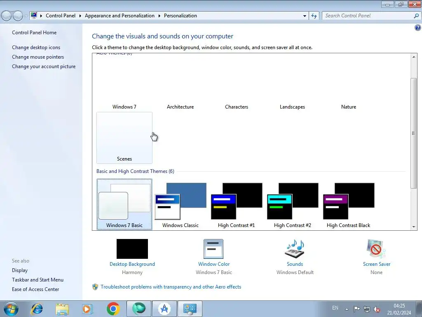
Task: Open Change your account picture link
Action: [44, 66]
